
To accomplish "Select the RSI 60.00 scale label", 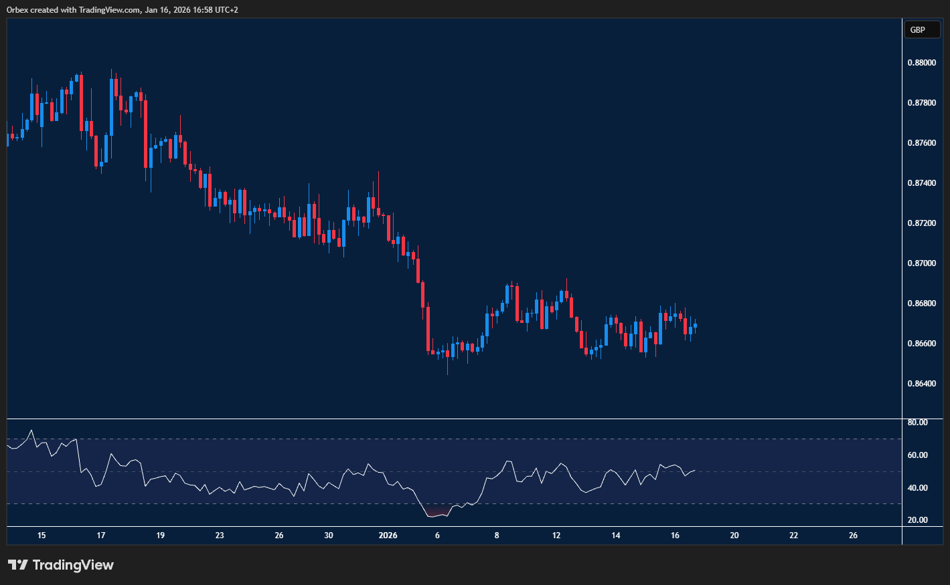I will point(917,455).
